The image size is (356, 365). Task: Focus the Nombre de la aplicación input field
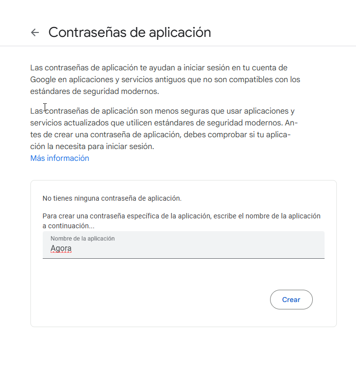click(x=183, y=245)
